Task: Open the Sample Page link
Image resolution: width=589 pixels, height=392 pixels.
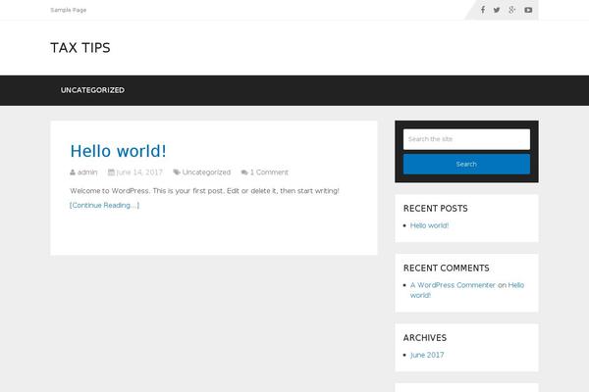Action: pyautogui.click(x=69, y=10)
